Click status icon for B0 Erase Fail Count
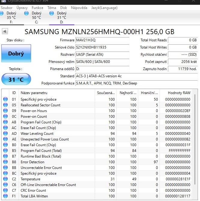The height and width of the screenshot is (201, 200). [x=5, y=145]
